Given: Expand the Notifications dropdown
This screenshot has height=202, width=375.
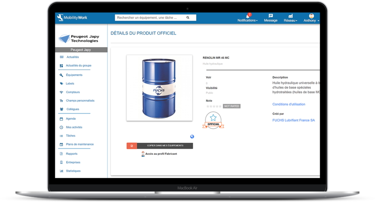Looking at the screenshot, I should 248,20.
